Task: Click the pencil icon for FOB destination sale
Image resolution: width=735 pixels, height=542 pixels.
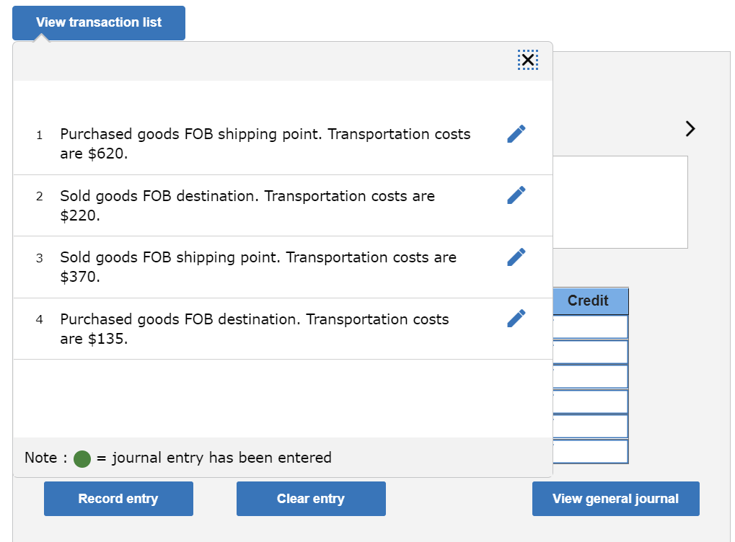Action: pos(516,195)
